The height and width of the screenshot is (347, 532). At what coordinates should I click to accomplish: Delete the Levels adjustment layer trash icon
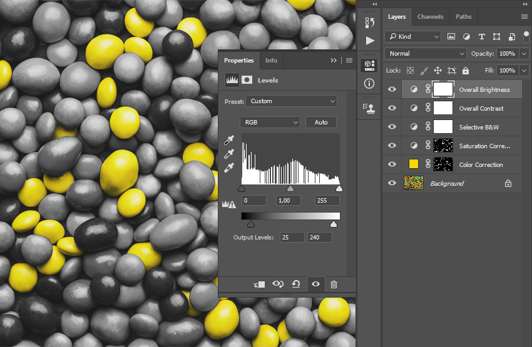[334, 284]
